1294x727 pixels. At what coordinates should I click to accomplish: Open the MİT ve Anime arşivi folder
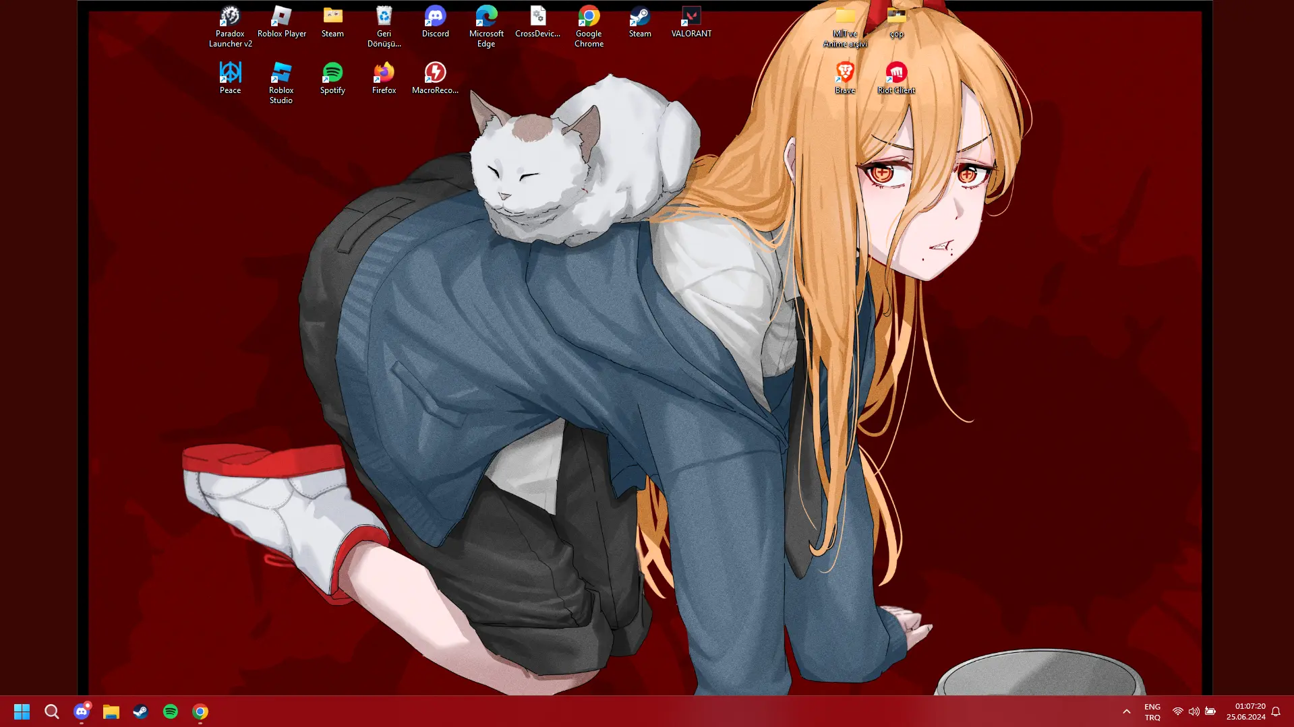845,27
